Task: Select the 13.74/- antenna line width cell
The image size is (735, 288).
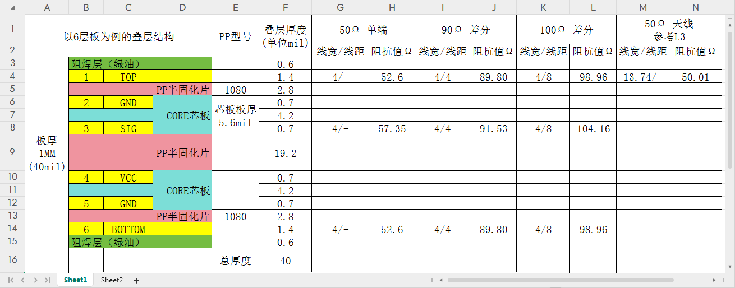Action: pos(642,76)
